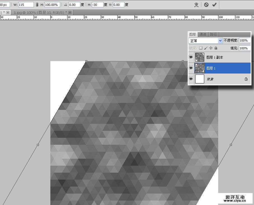Click the lock position move icon
This screenshot has height=205, width=254.
(211, 48)
